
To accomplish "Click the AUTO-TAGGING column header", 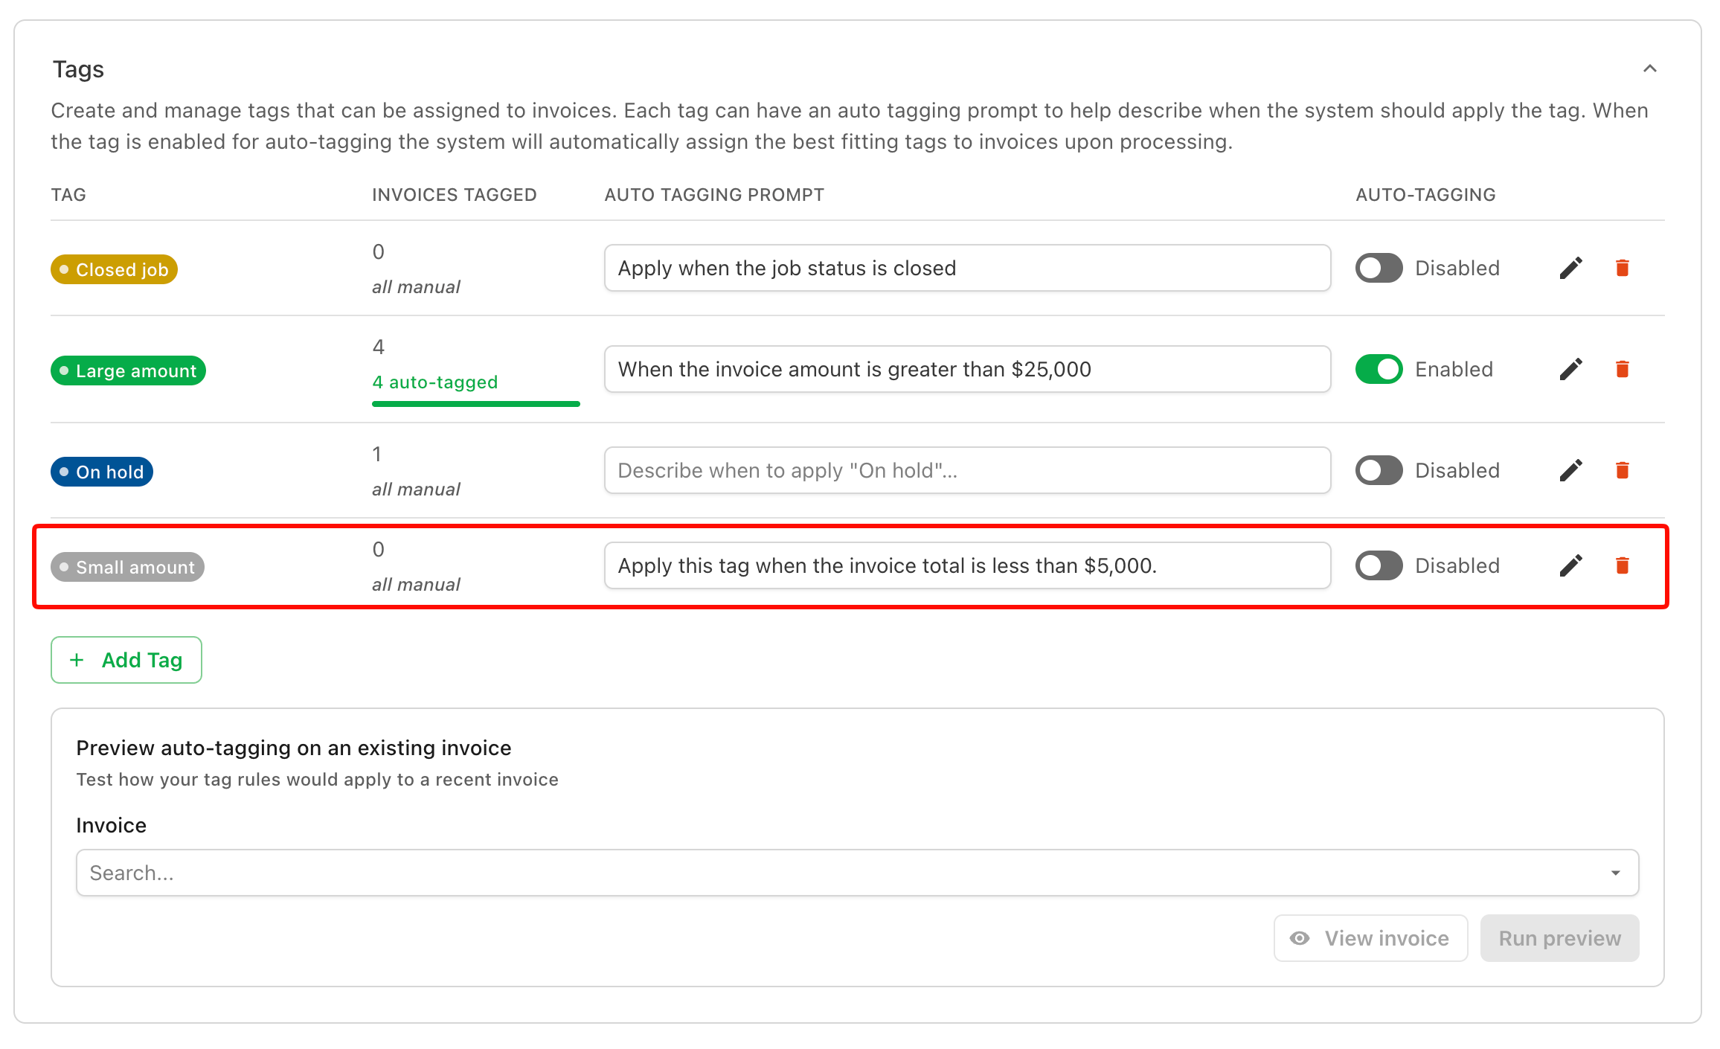I will [1425, 195].
